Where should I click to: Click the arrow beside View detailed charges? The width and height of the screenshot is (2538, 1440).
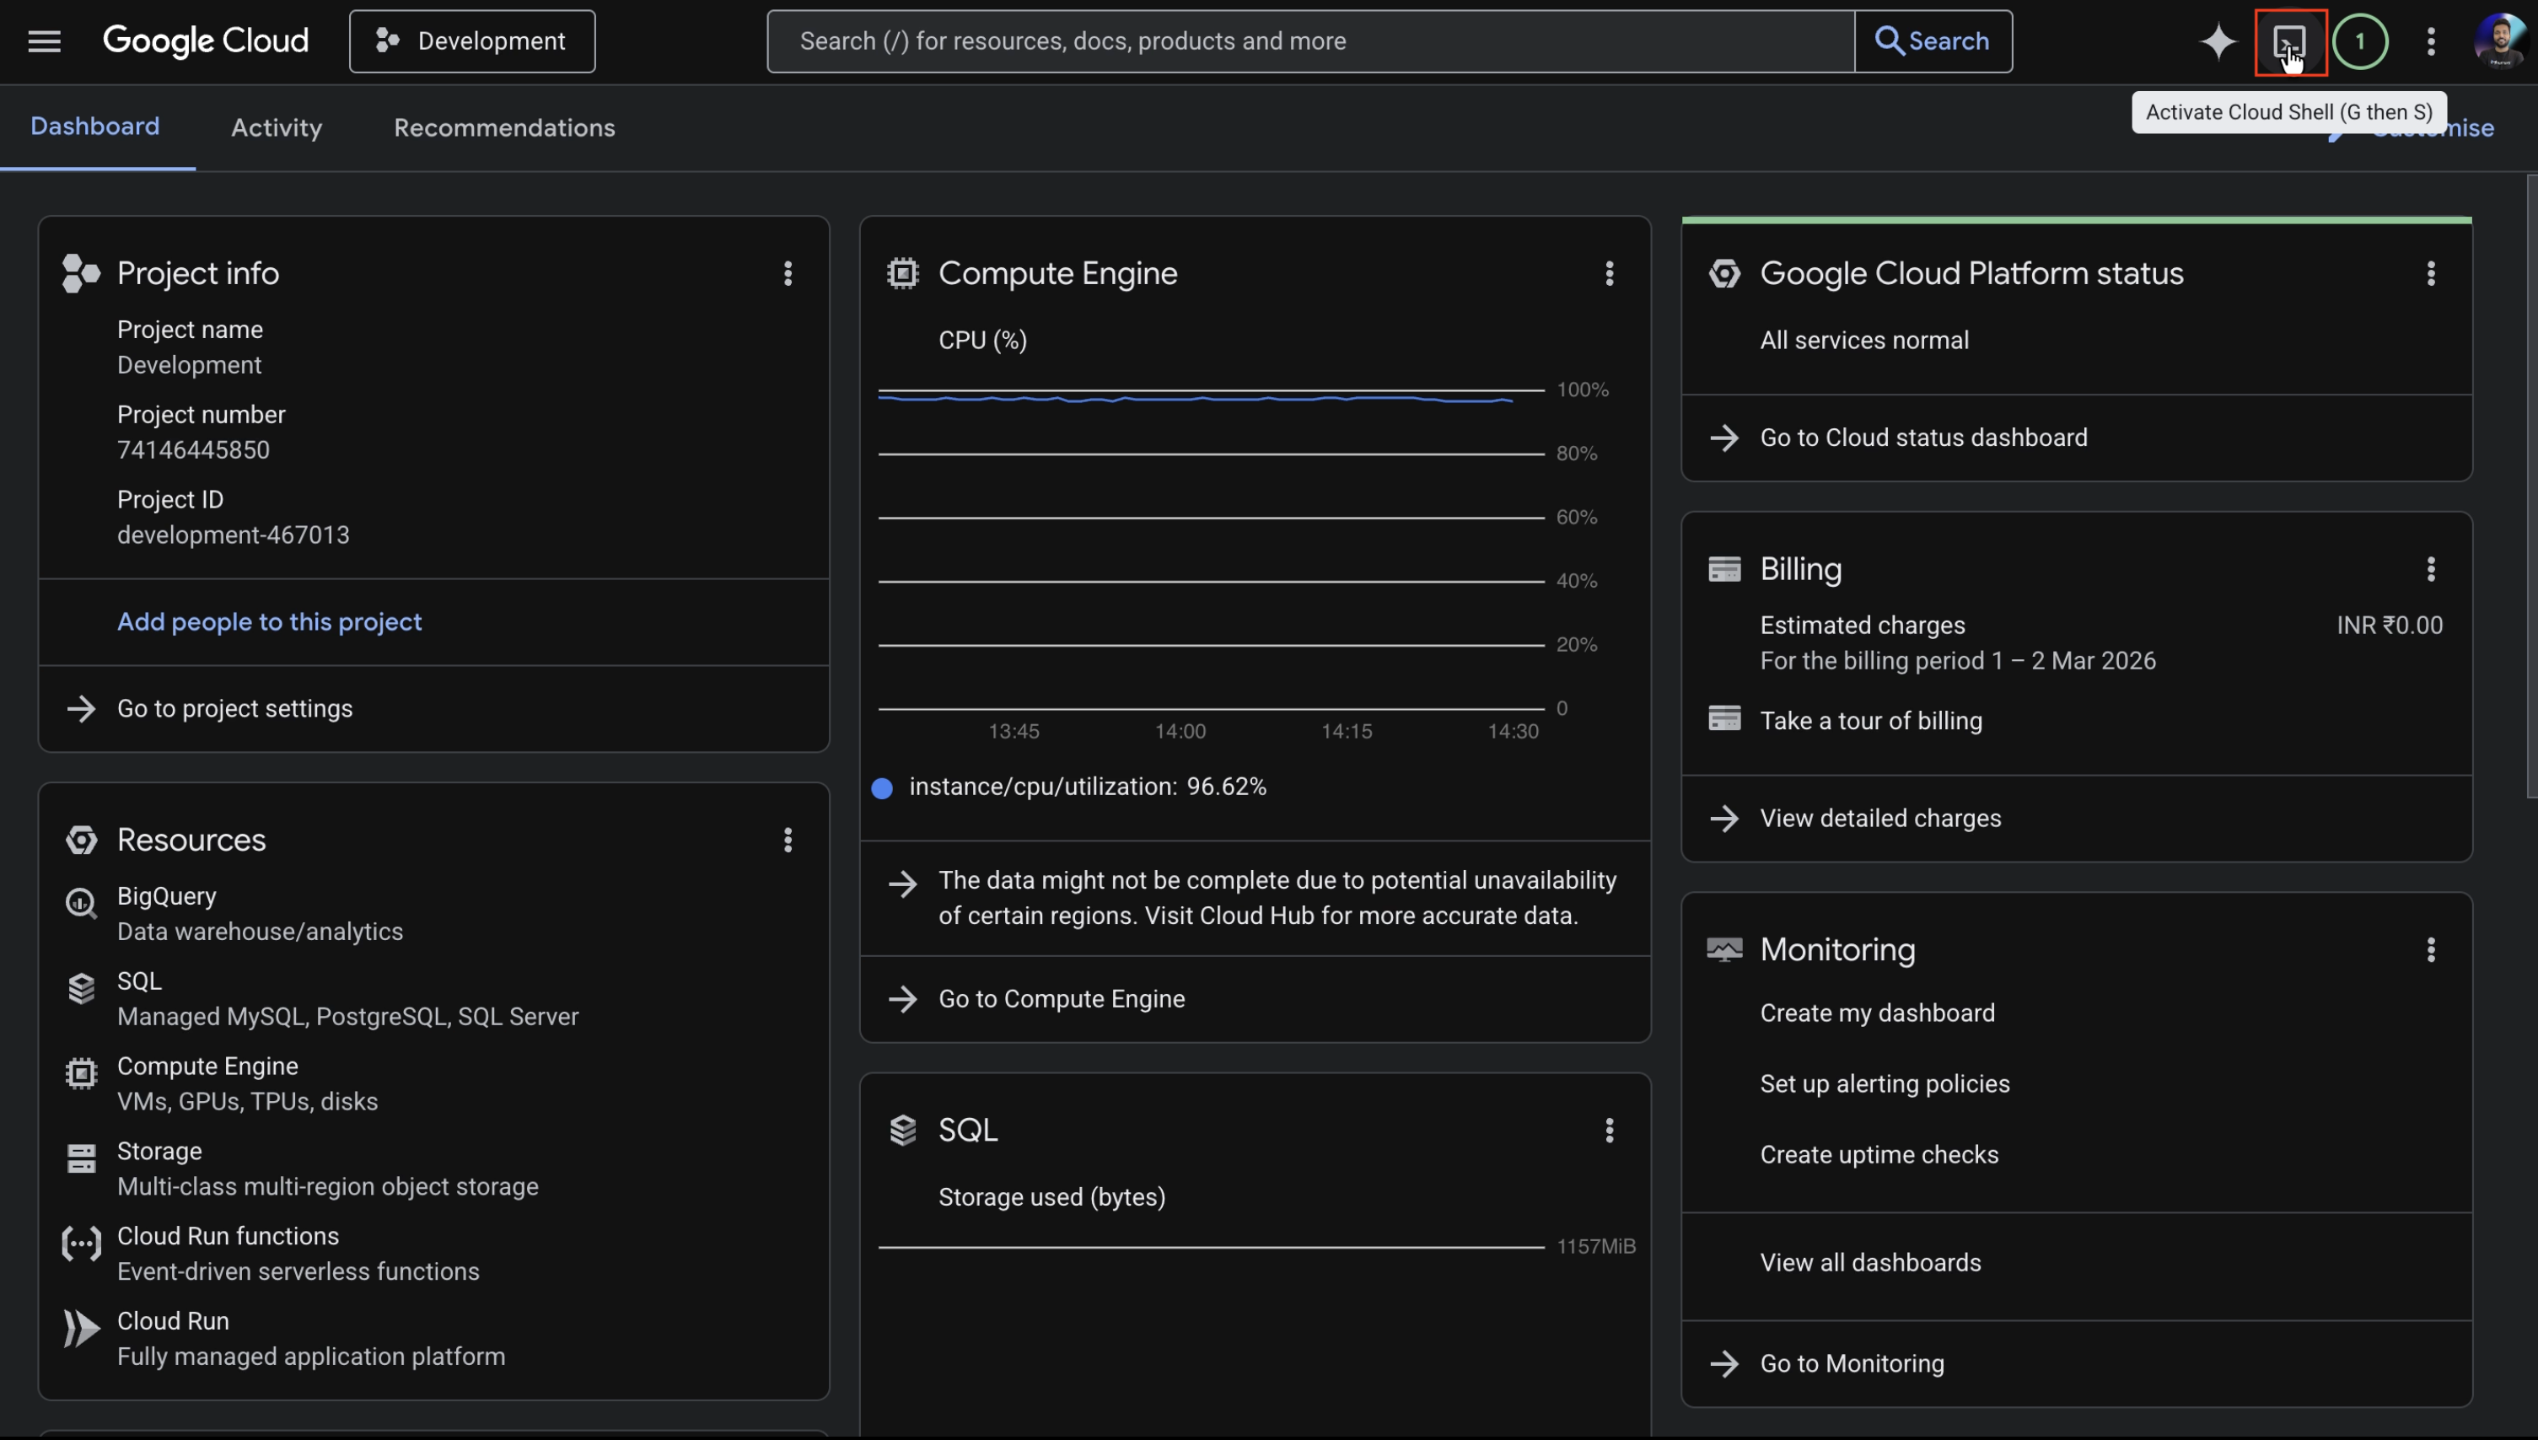tap(1724, 818)
